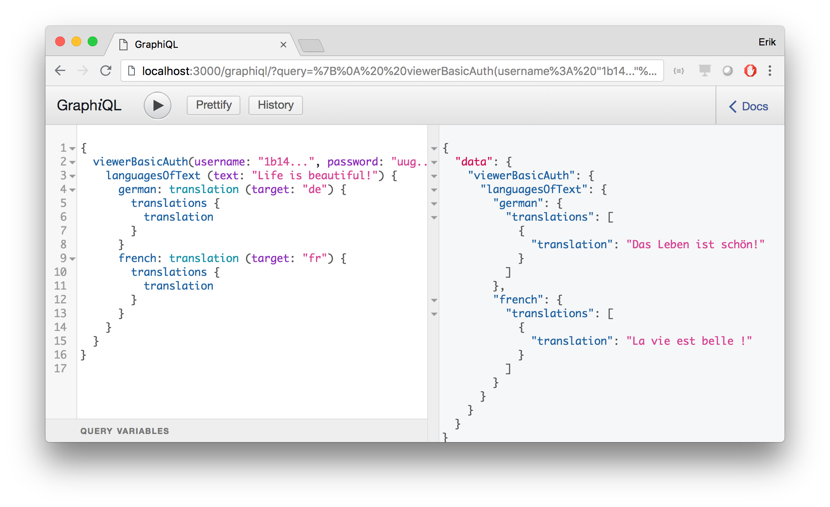The width and height of the screenshot is (830, 507).
Task: Click the presentation screen extension icon
Action: click(705, 71)
